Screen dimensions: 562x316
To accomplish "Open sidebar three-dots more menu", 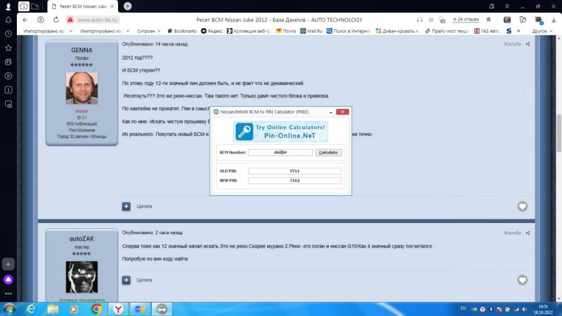I will coord(8,294).
